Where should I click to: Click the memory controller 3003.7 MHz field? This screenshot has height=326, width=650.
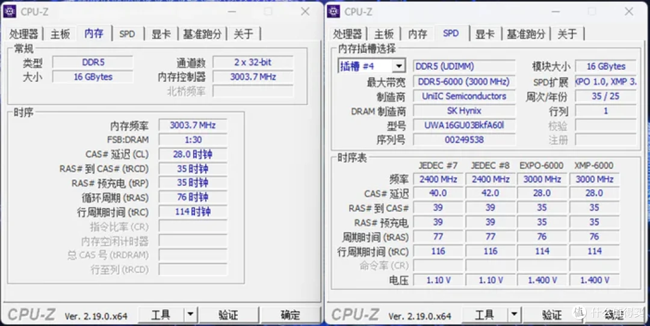point(253,76)
